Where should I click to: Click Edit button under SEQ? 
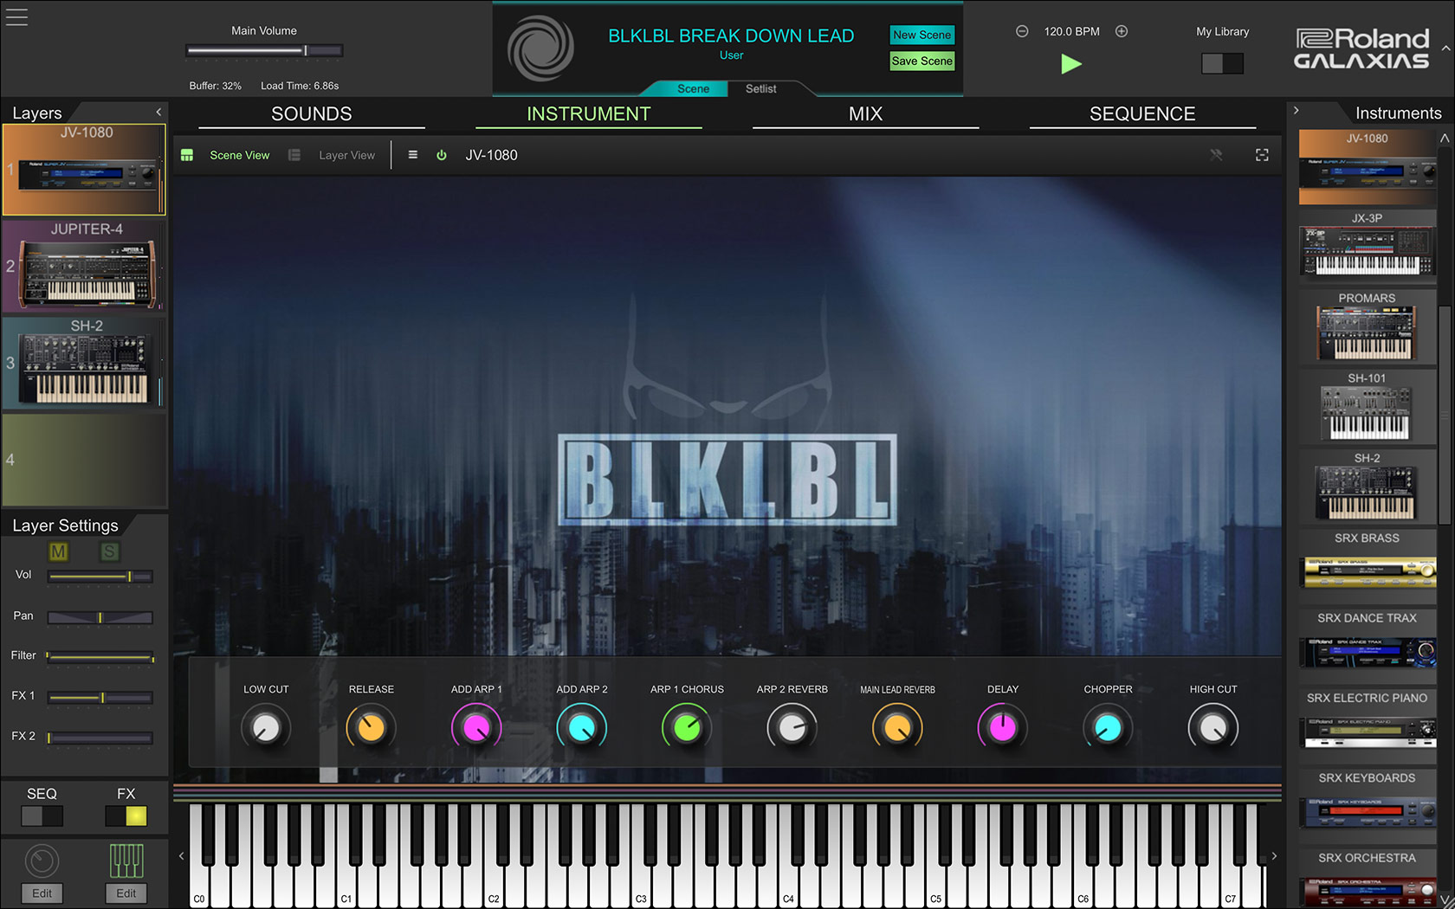(42, 893)
